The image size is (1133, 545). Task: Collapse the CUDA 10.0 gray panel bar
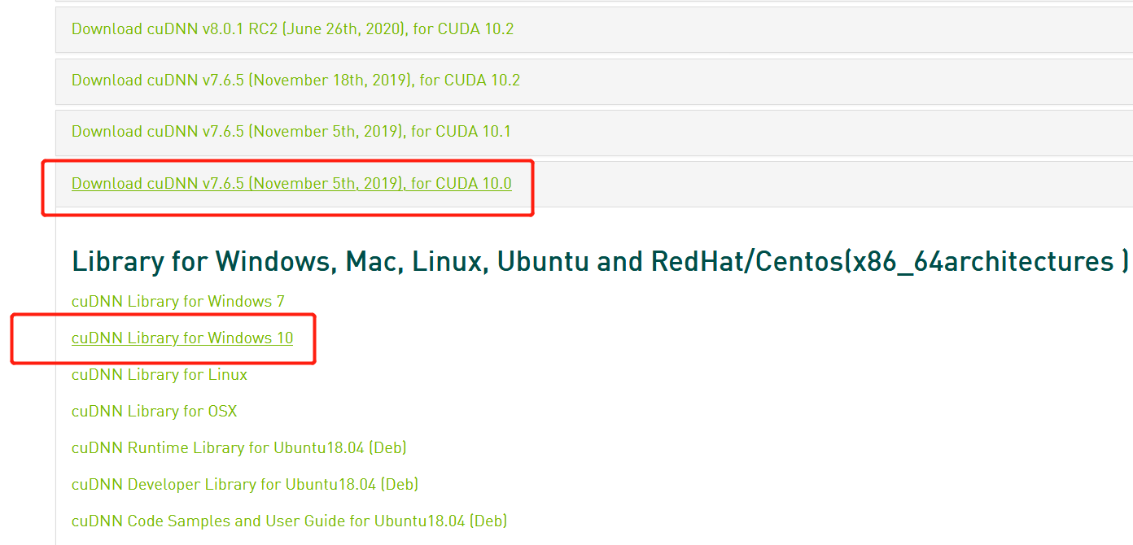tap(814, 184)
